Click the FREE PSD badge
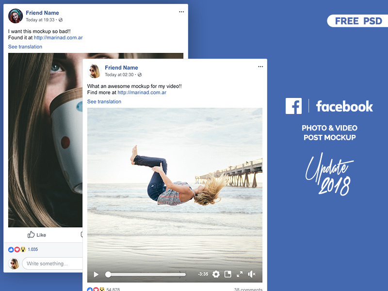This screenshot has width=388, height=291. [357, 21]
